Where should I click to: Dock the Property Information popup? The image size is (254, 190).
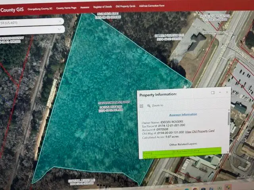pyautogui.click(x=213, y=93)
